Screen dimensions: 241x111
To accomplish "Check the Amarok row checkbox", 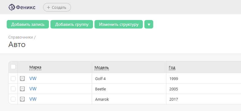I will 13,99.
